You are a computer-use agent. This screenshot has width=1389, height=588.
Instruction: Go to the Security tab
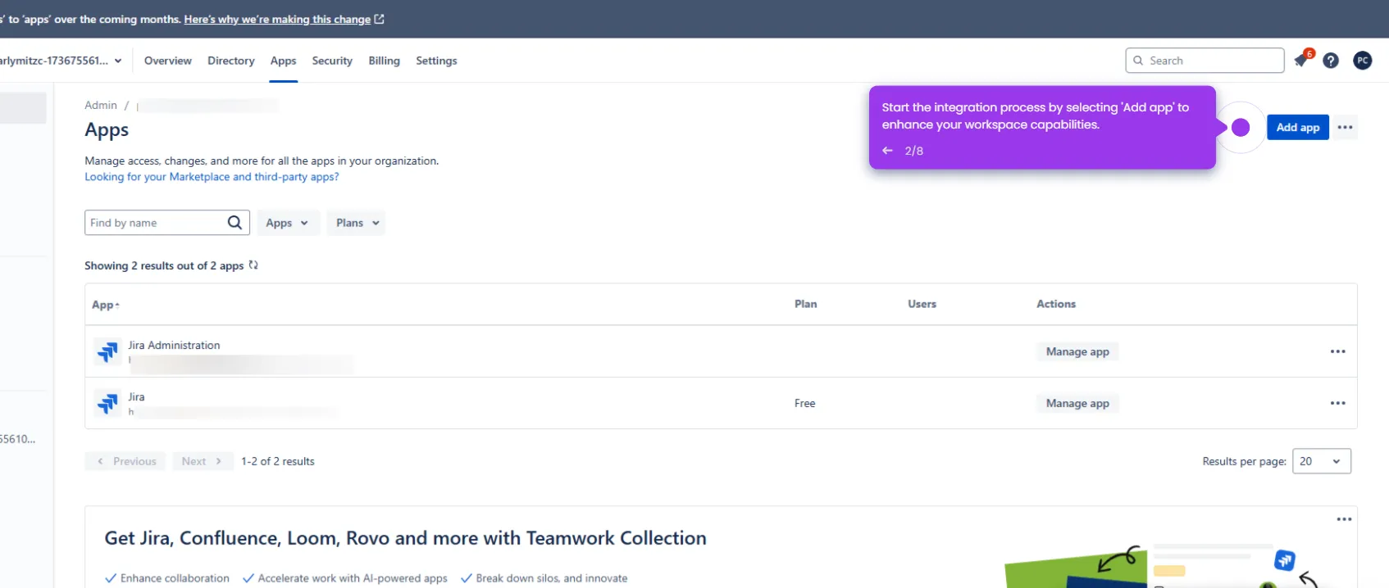(332, 61)
